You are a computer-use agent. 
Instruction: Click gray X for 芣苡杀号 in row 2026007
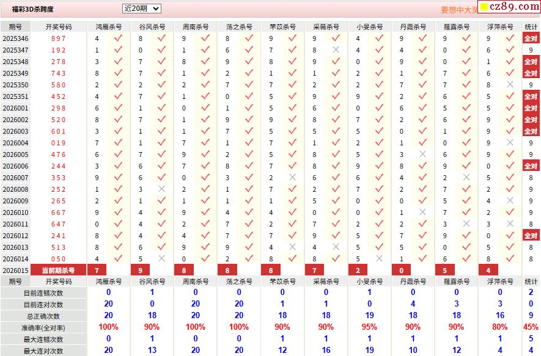pyautogui.click(x=292, y=177)
